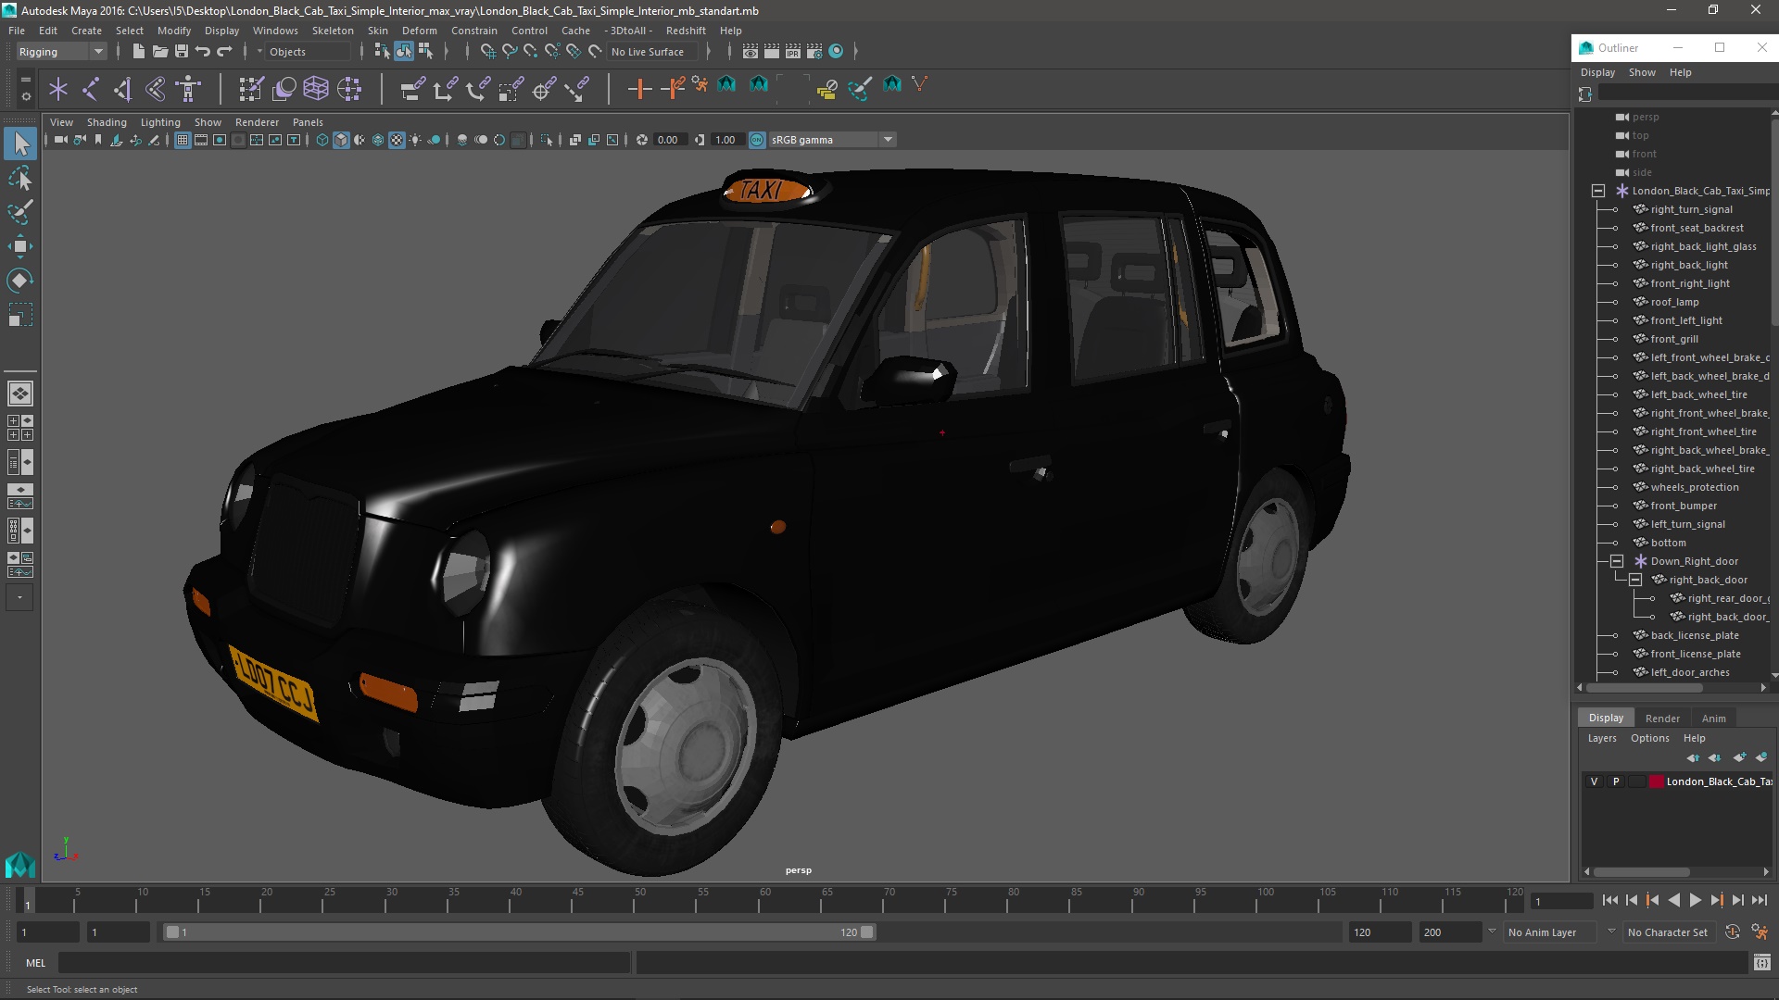The width and height of the screenshot is (1779, 1000).
Task: Click the Select Camera viewport icon
Action: click(60, 140)
